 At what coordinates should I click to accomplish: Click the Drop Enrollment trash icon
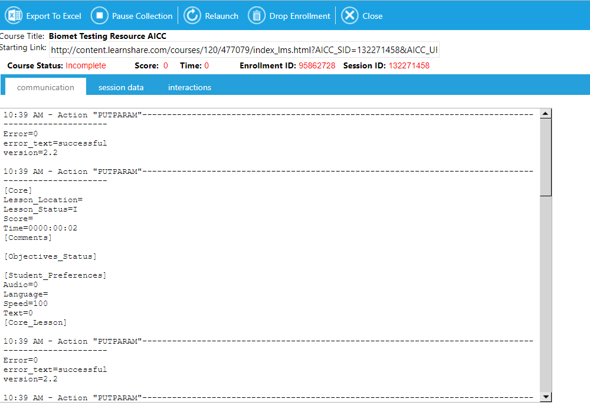coord(257,16)
